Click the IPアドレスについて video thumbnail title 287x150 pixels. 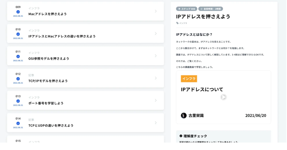202,89
